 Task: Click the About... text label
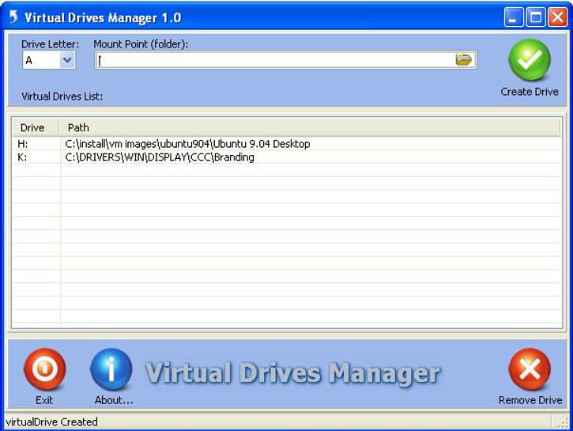point(114,401)
